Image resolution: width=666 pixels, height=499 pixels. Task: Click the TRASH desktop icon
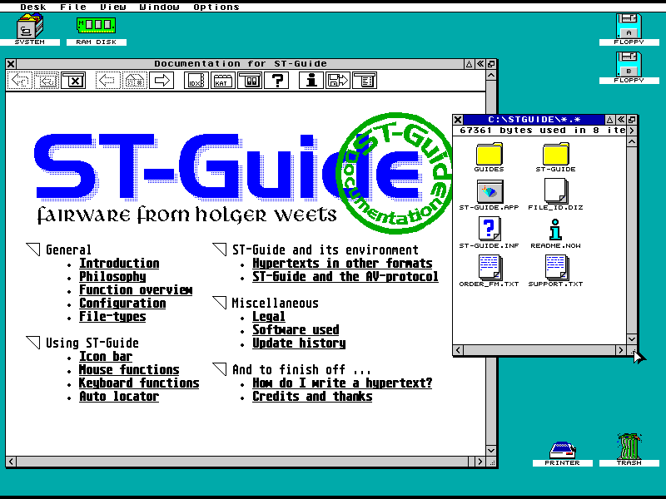(x=629, y=447)
